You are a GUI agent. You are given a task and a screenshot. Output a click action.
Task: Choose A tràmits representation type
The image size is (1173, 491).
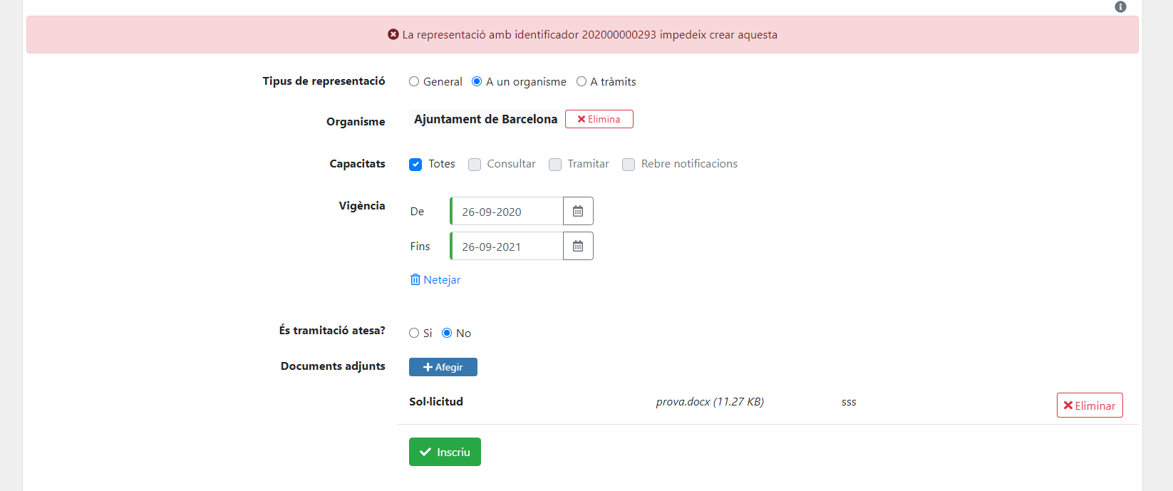(582, 82)
